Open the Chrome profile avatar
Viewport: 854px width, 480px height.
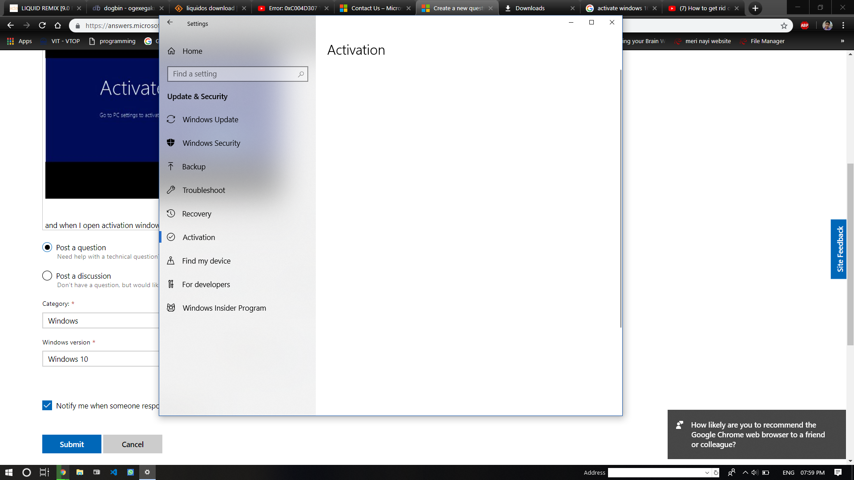(x=827, y=25)
